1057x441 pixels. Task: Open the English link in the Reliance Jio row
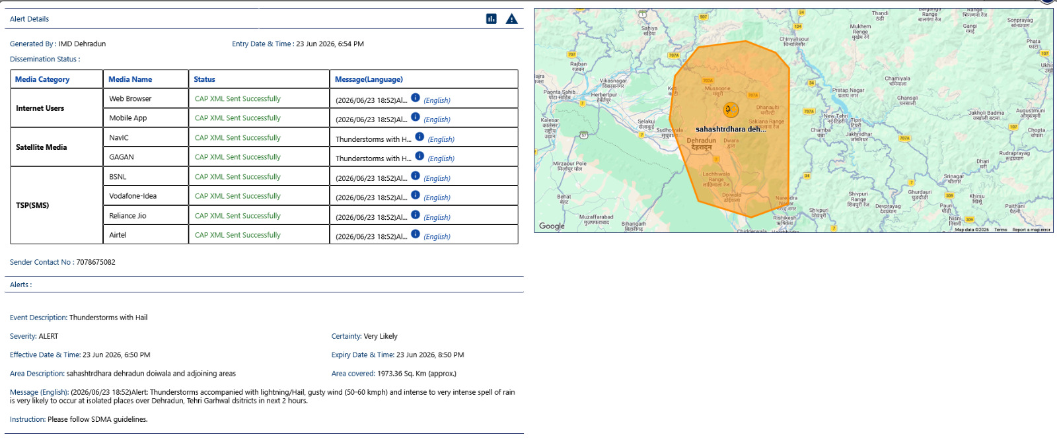(x=437, y=217)
